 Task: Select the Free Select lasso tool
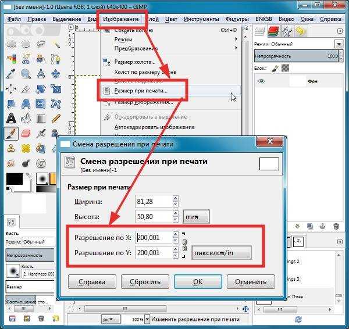41,44
